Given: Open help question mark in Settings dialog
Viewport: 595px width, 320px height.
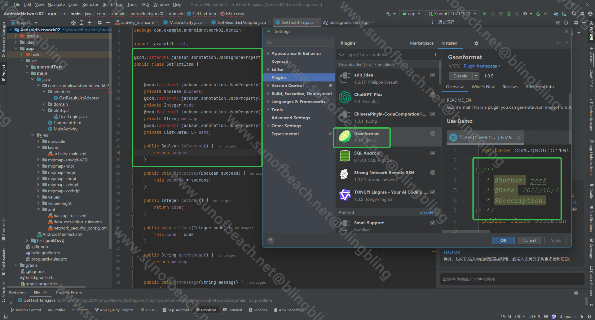Looking at the screenshot, I should [x=271, y=240].
